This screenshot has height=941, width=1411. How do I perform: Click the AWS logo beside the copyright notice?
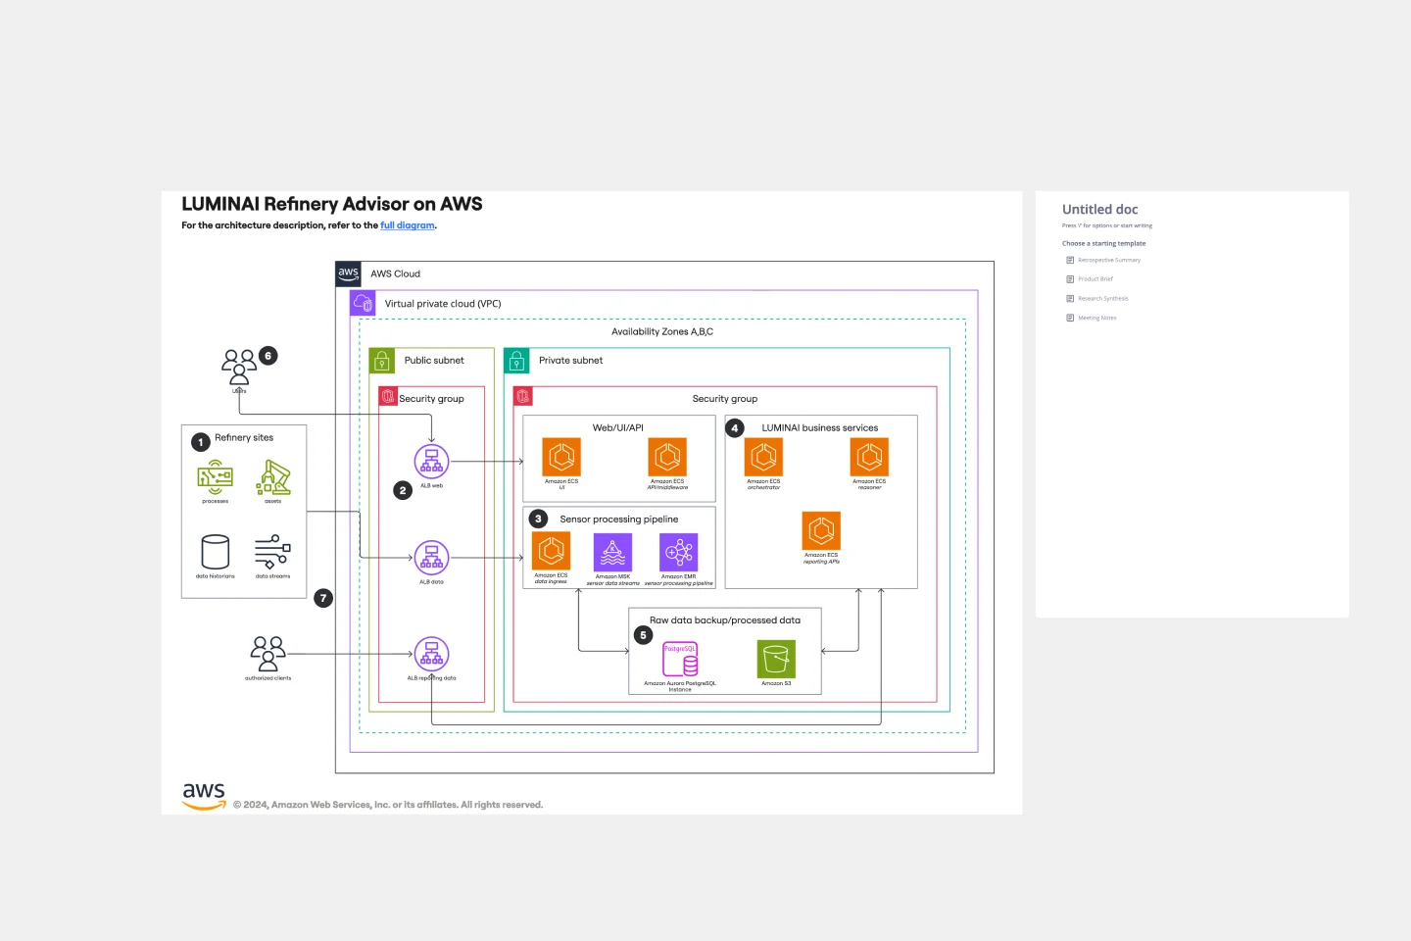pos(204,796)
